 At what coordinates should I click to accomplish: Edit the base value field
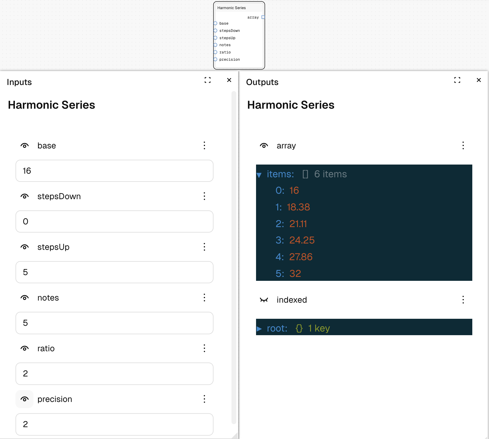(x=115, y=171)
